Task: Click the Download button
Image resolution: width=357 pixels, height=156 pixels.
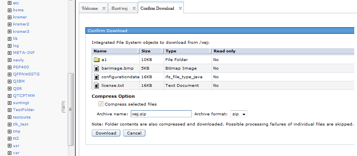Action: 106,133
